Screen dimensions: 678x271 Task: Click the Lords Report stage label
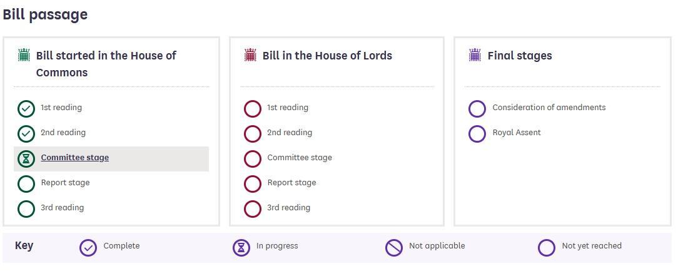pos(291,183)
